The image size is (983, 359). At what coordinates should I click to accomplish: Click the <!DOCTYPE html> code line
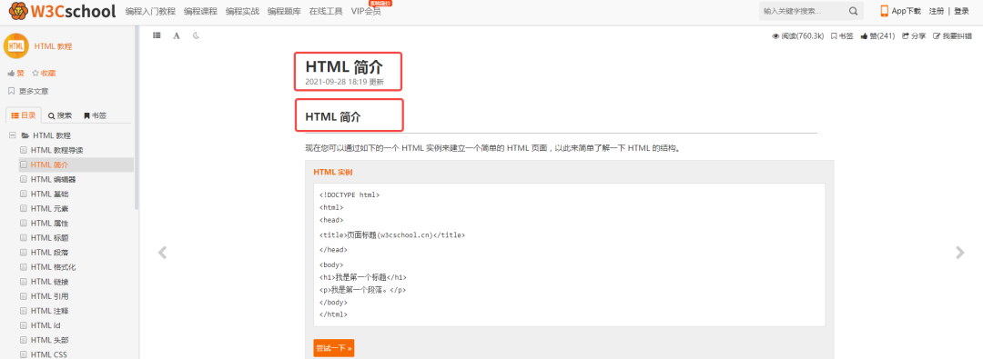(x=350, y=194)
